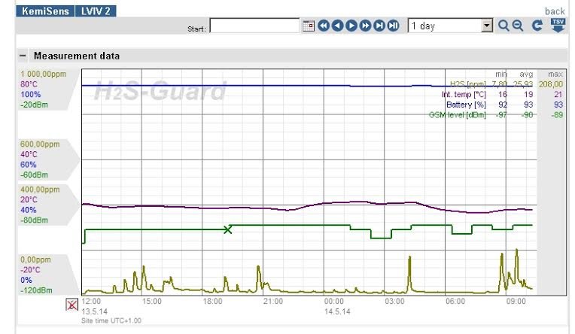Click the green X marker on GSM line
The image size is (575, 334).
click(228, 229)
